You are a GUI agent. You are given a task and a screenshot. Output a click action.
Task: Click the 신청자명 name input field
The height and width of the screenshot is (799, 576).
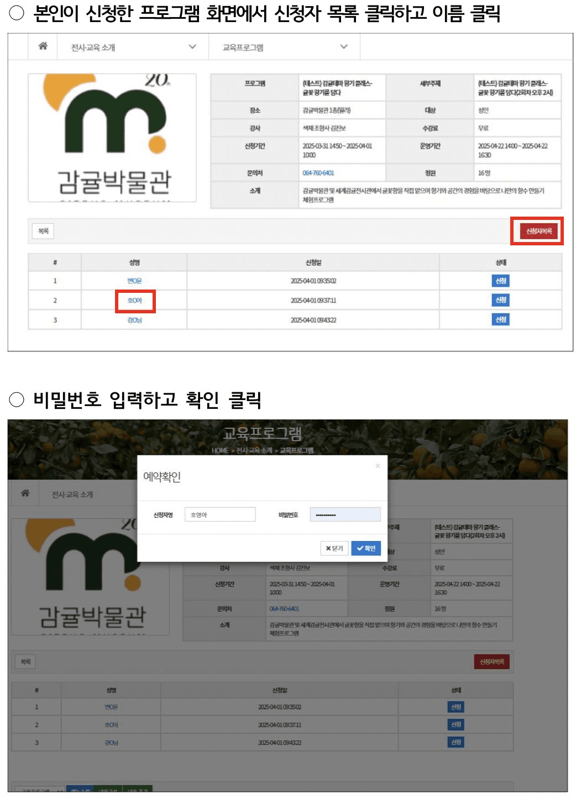coord(219,514)
